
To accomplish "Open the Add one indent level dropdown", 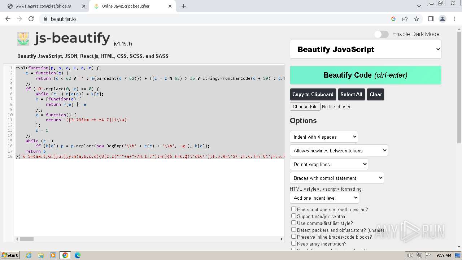I will coord(324,198).
